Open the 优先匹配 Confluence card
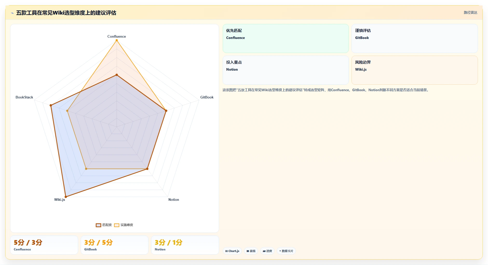This screenshot has width=488, height=265. 286,38
